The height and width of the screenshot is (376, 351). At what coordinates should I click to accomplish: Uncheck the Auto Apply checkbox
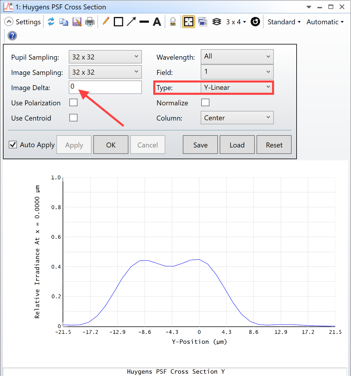(13, 145)
